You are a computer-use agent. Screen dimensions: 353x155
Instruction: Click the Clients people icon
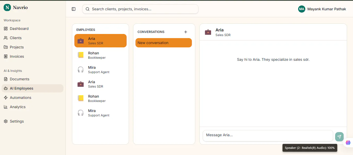point(6,38)
